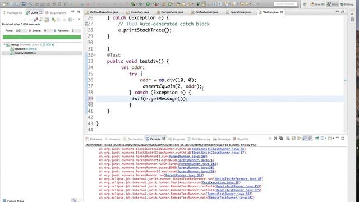Image resolution: width=359 pixels, height=202 pixels.
Task: Toggle Scroll Lock in Console toolbar
Action: point(293,139)
